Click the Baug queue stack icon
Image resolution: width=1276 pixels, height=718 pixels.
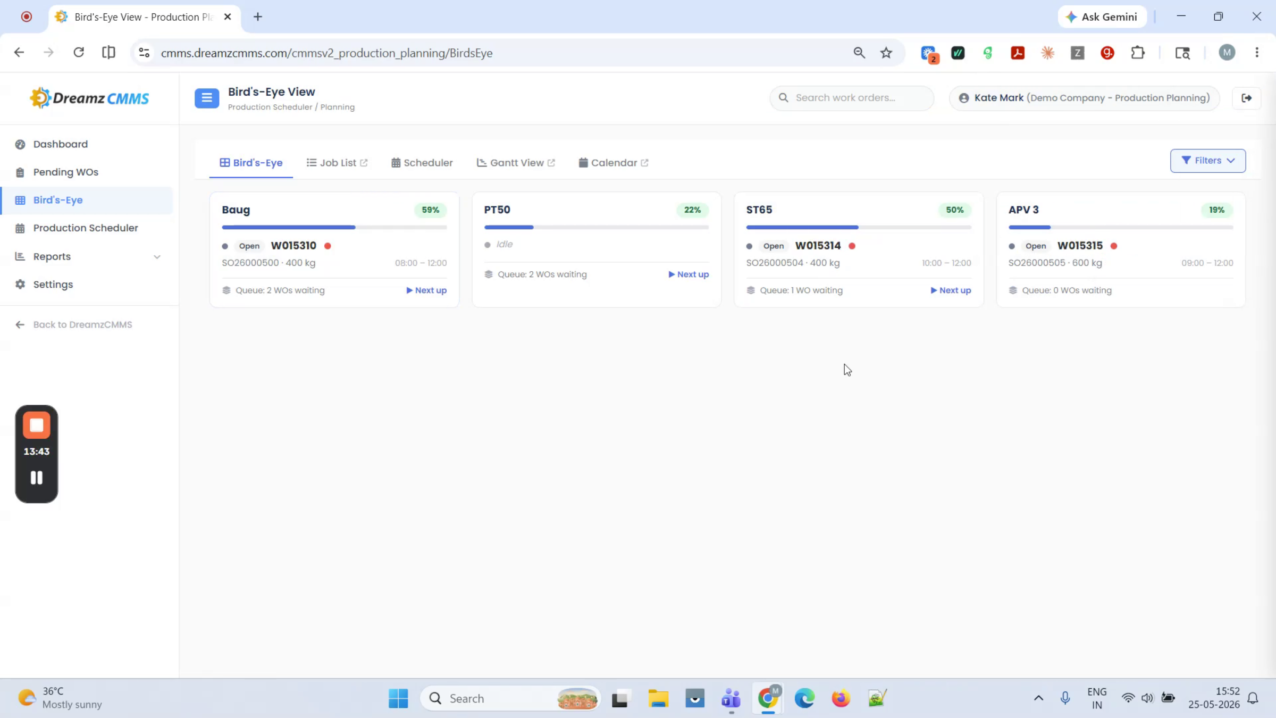[226, 290]
